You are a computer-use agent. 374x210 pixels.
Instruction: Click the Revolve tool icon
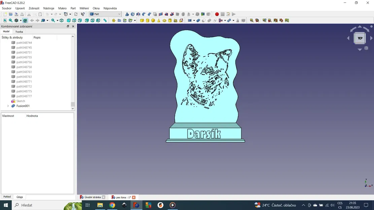[133, 14]
